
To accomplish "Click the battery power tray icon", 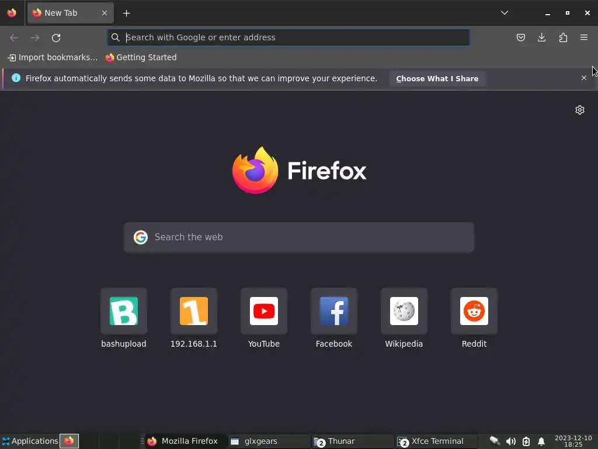I will (526, 441).
